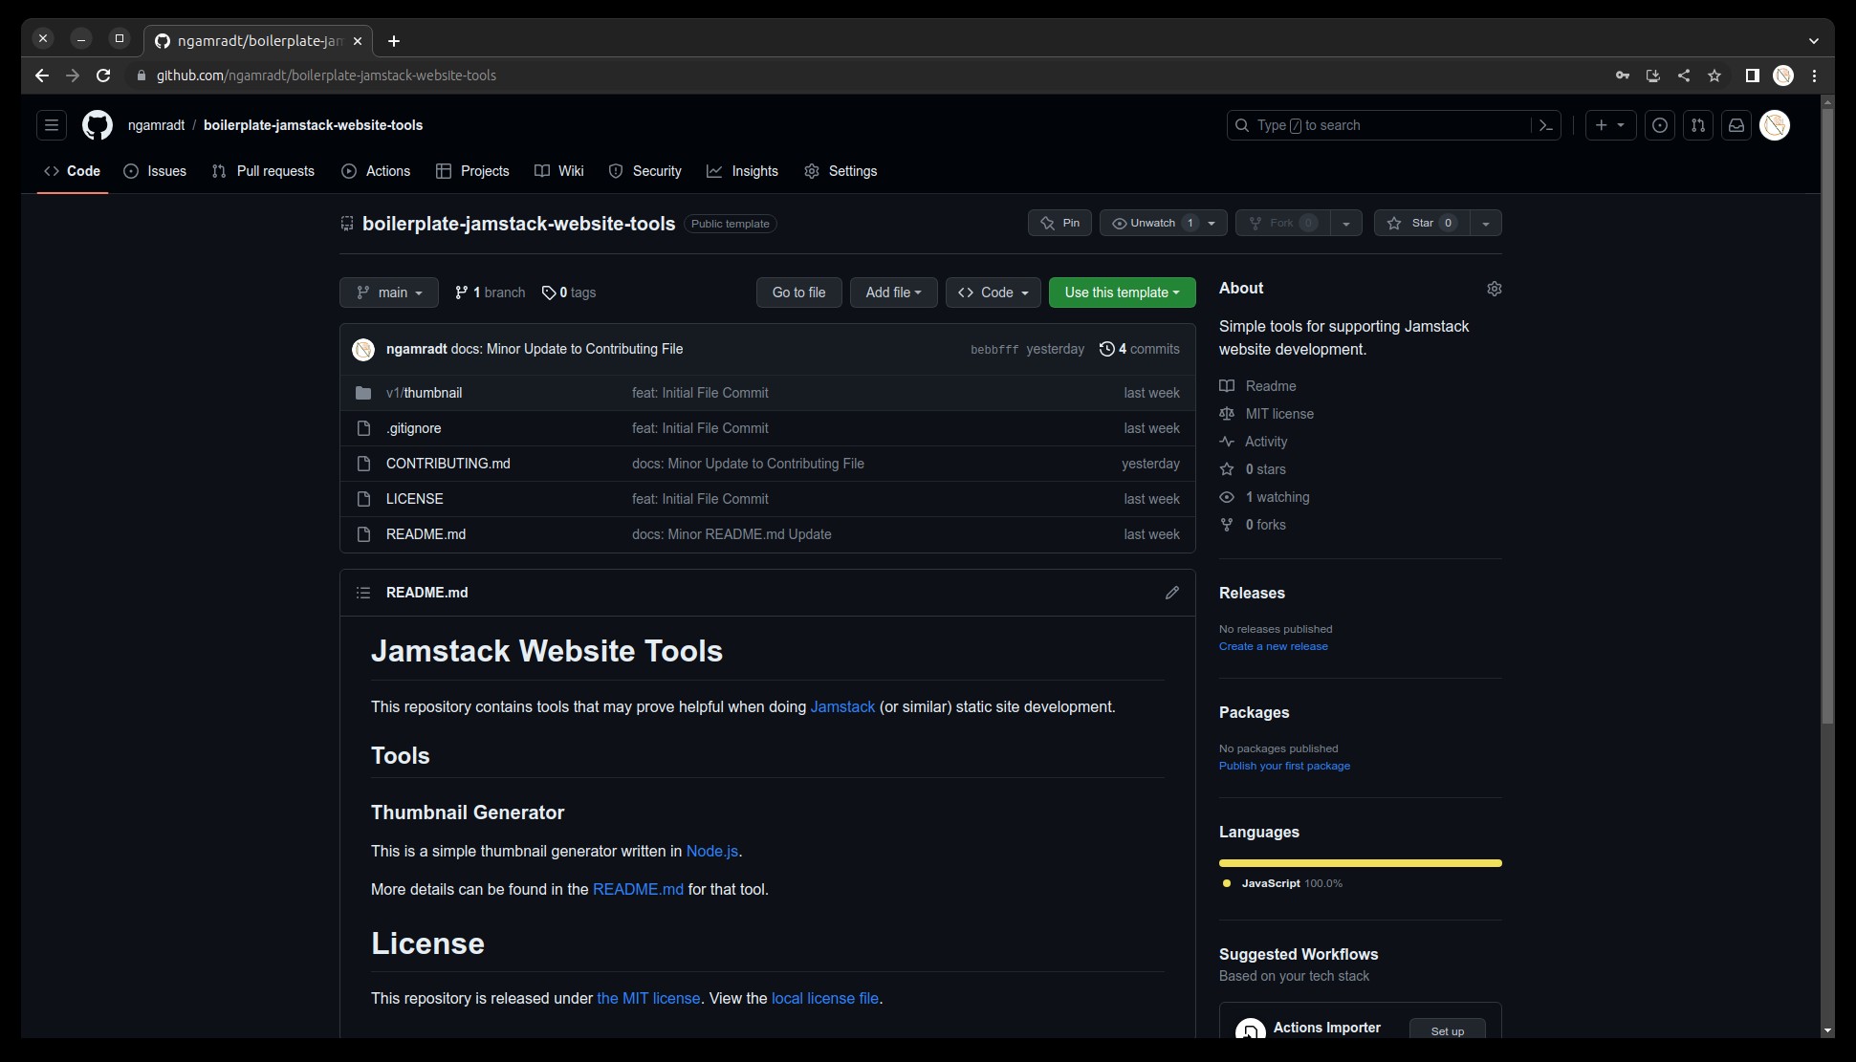1856x1062 pixels.
Task: Click the password key icon in address bar
Action: pos(1623,76)
